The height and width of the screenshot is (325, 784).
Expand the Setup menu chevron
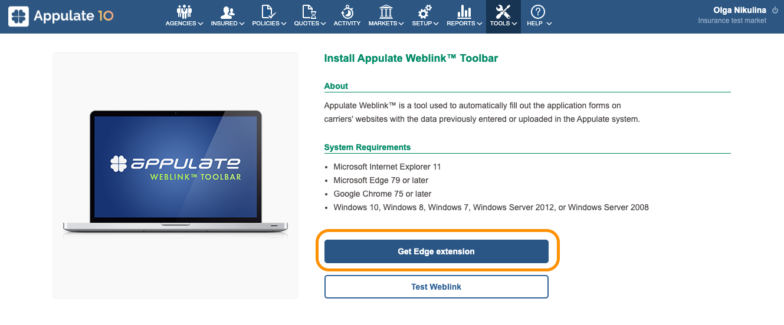[x=436, y=24]
